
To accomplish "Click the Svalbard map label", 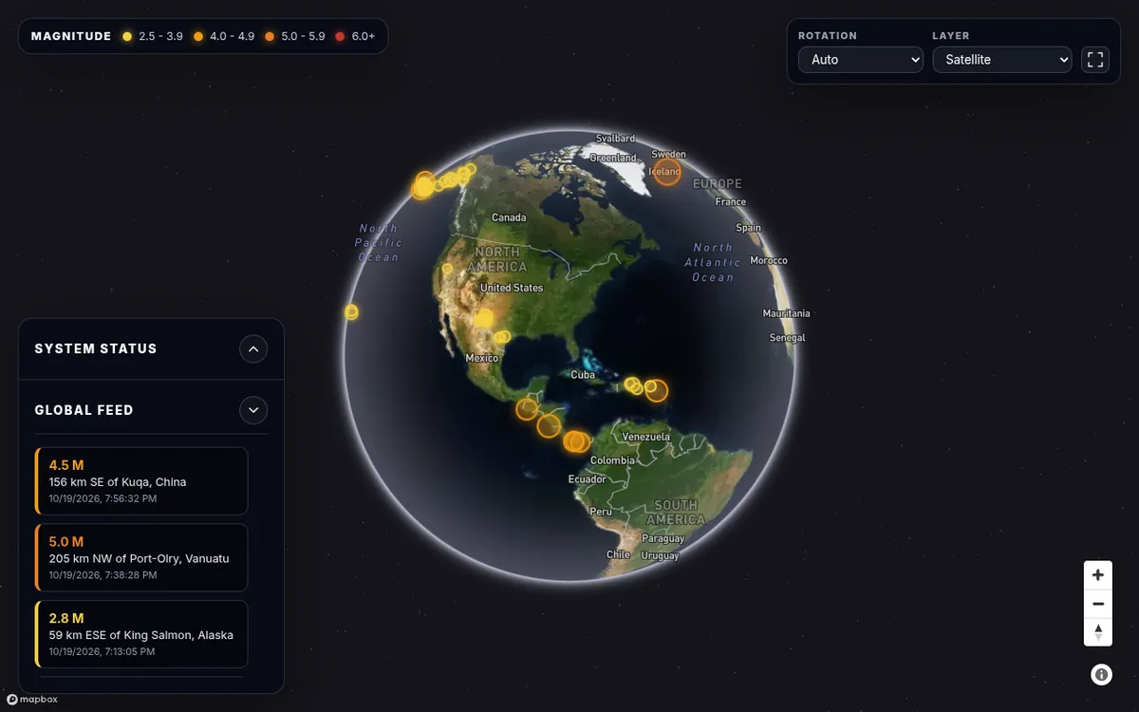I will pos(615,139).
